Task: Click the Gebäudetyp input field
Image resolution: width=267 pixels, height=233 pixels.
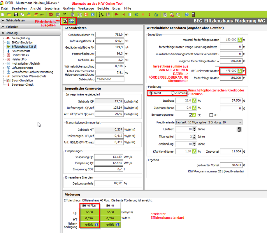Action: [x=110, y=79]
